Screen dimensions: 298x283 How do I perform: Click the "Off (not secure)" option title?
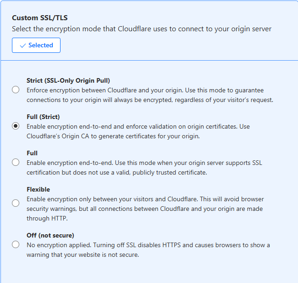pyautogui.click(x=50, y=235)
